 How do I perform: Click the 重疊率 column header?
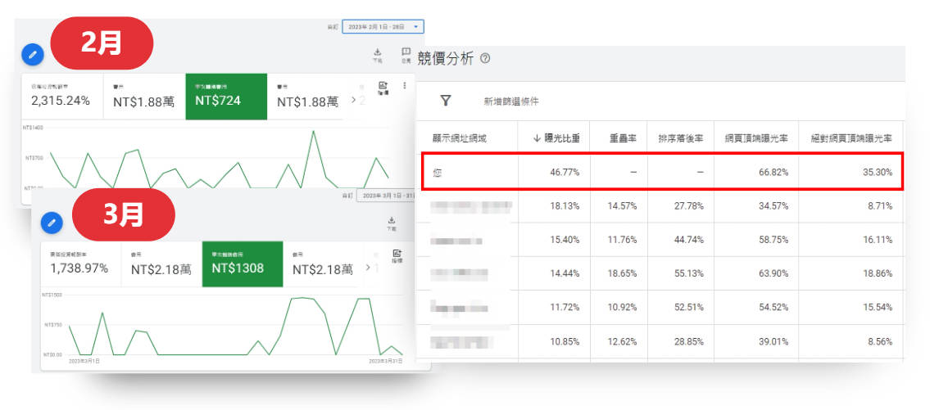click(624, 138)
